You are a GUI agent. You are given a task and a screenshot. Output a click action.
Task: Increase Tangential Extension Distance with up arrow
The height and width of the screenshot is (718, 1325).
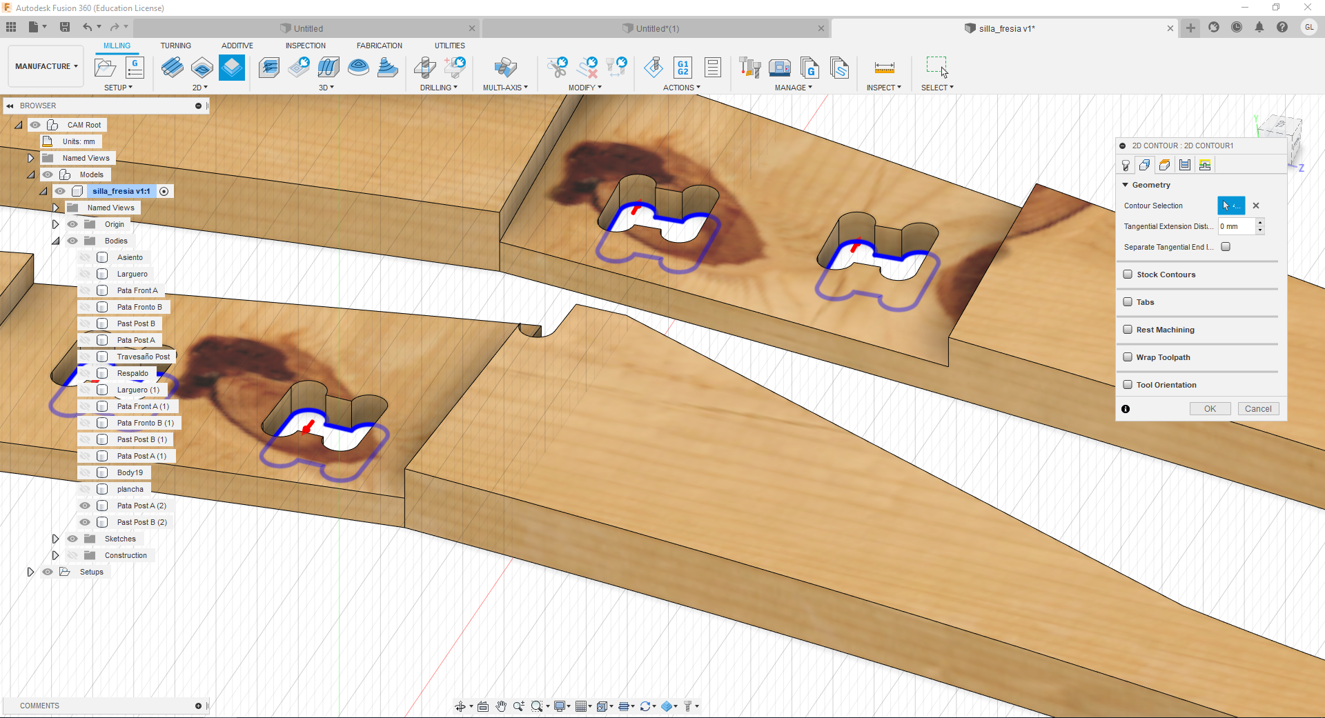pyautogui.click(x=1260, y=222)
